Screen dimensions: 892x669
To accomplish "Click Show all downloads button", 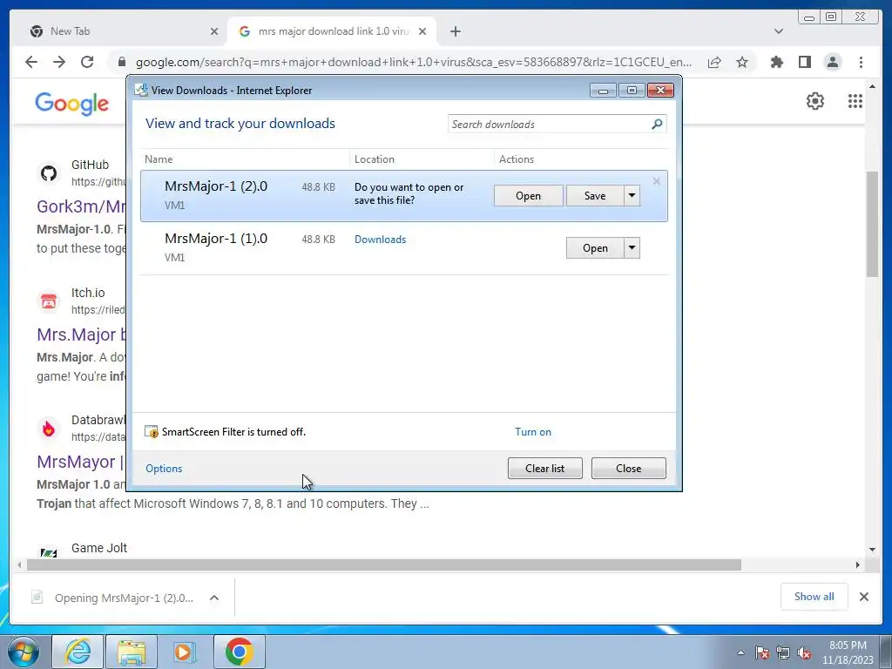I will 814,596.
